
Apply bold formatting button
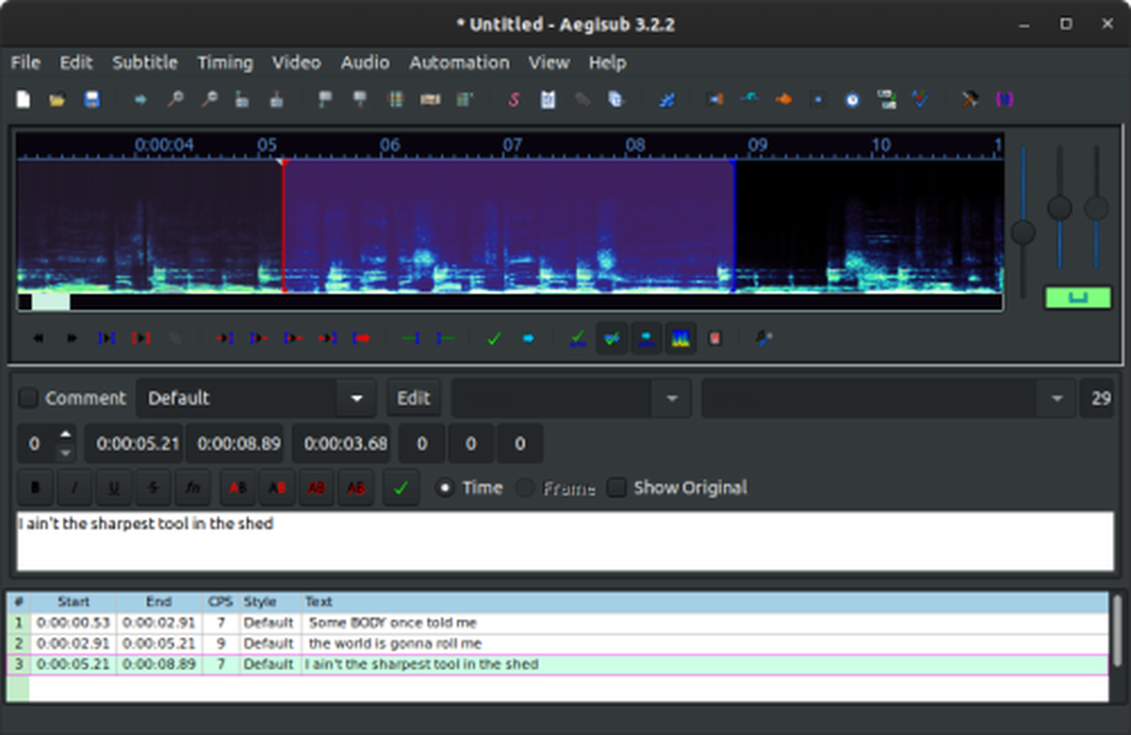[x=36, y=488]
